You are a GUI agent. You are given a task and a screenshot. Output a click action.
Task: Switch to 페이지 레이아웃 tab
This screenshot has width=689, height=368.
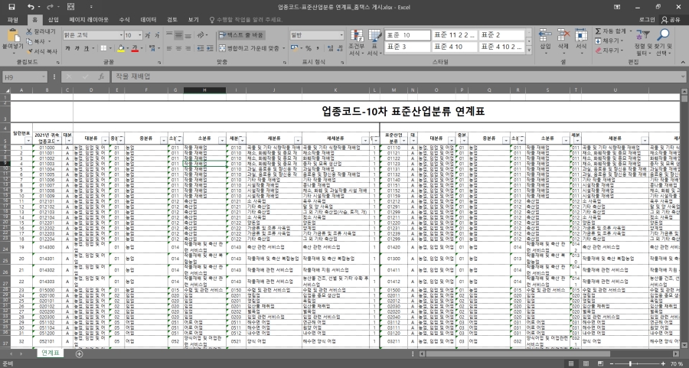click(89, 20)
